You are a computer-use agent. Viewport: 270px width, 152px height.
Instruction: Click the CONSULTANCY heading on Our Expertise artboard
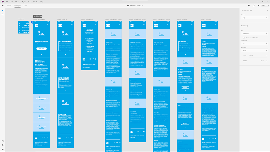pos(89,38)
